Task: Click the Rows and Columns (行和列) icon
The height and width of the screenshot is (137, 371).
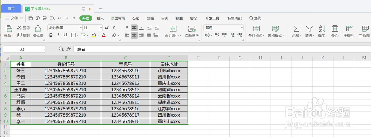Action: [x=349, y=29]
